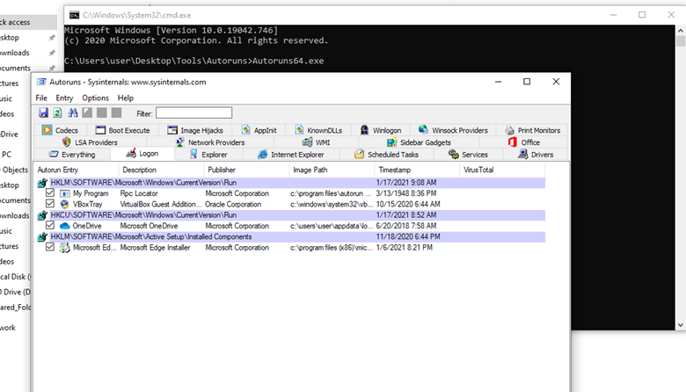Click the pin icon beside Downloads in Explorer
Image resolution: width=686 pixels, height=392 pixels.
(52, 53)
